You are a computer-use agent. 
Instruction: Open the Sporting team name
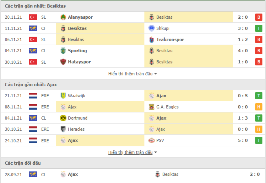77,51
